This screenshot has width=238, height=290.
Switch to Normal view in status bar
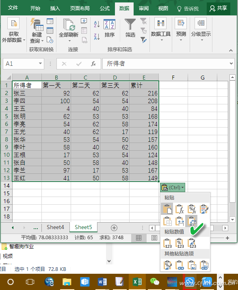pos(138,238)
